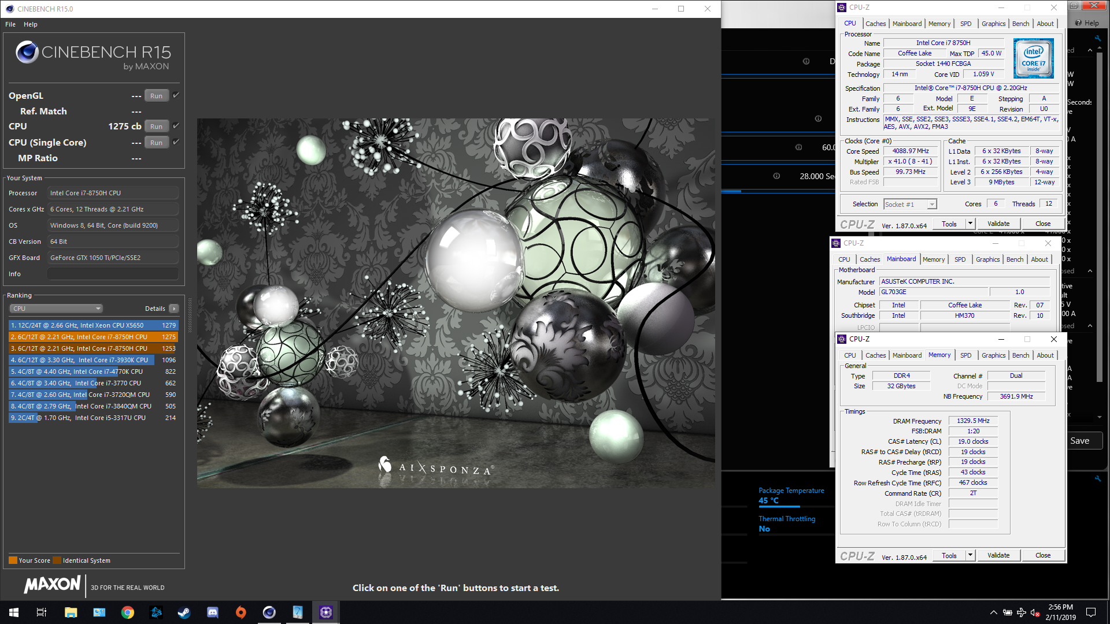
Task: Click the volume icon in the system tray
Action: pos(1035,612)
